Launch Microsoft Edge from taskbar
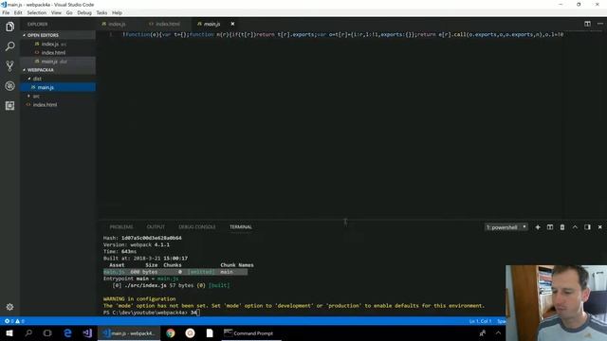This screenshot has height=341, width=607. tap(67, 332)
